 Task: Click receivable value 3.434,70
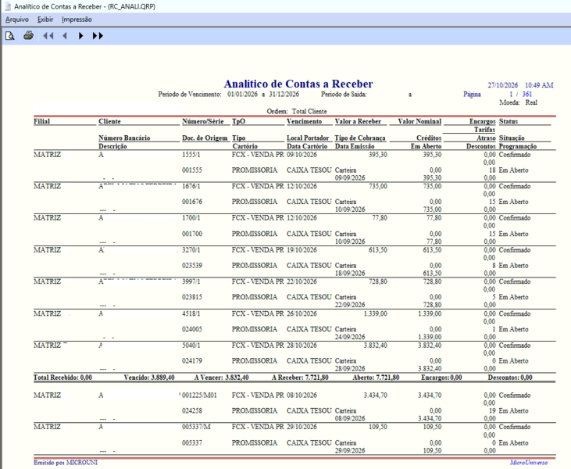coord(375,396)
